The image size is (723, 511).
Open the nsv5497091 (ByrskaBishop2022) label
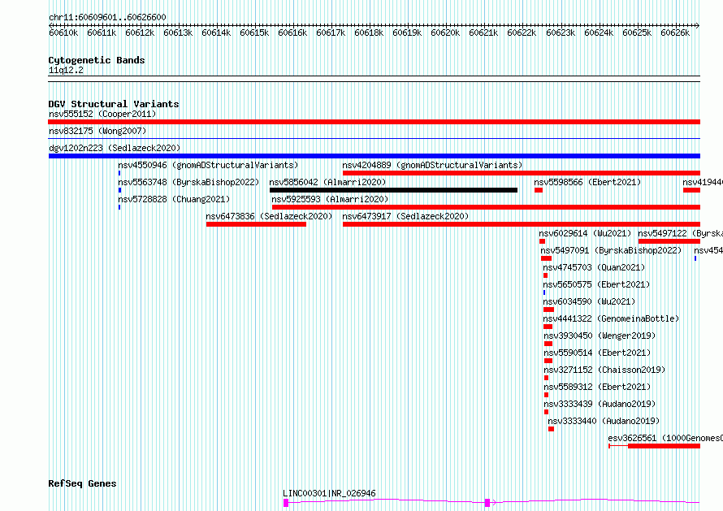click(611, 250)
